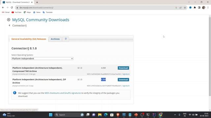This screenshot has width=211, height=118.
Task: Open Brave browser from the taskbar
Action: click(x=118, y=115)
